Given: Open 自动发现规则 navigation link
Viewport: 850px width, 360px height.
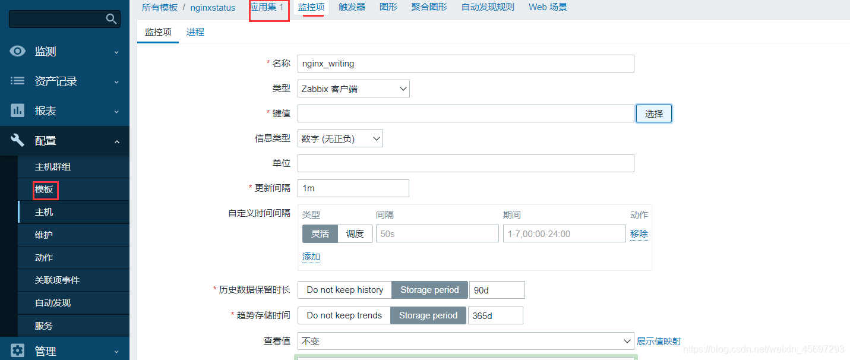Looking at the screenshot, I should (x=488, y=7).
